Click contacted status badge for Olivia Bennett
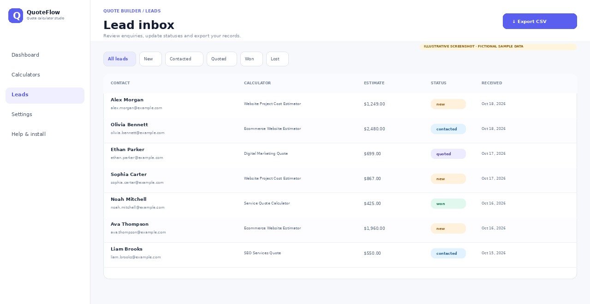The width and height of the screenshot is (590, 304). point(448,129)
